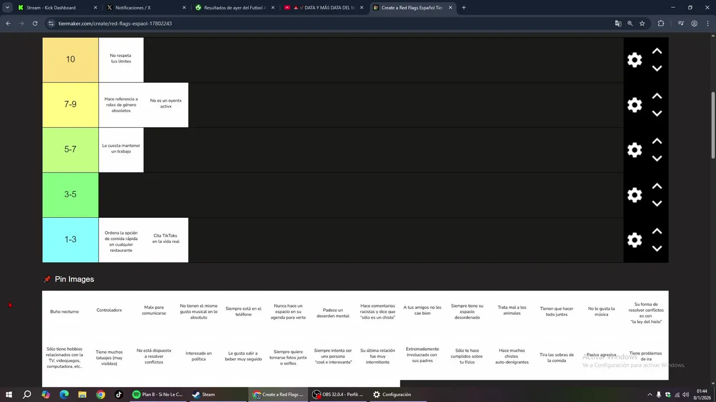Select 'Trata mal a los animales' card
The height and width of the screenshot is (402, 716).
coord(512,312)
